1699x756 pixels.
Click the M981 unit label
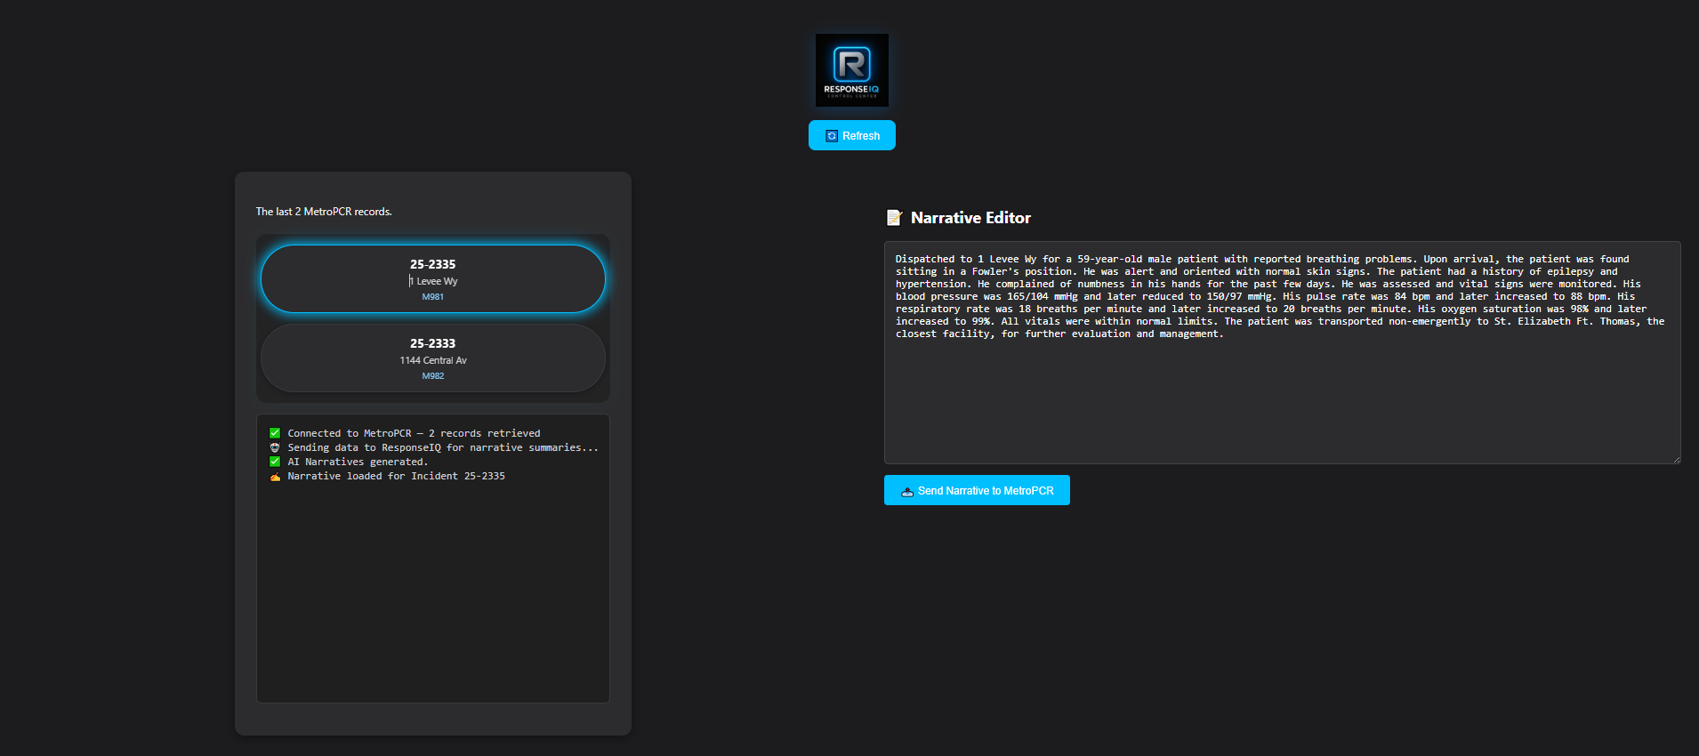click(433, 297)
